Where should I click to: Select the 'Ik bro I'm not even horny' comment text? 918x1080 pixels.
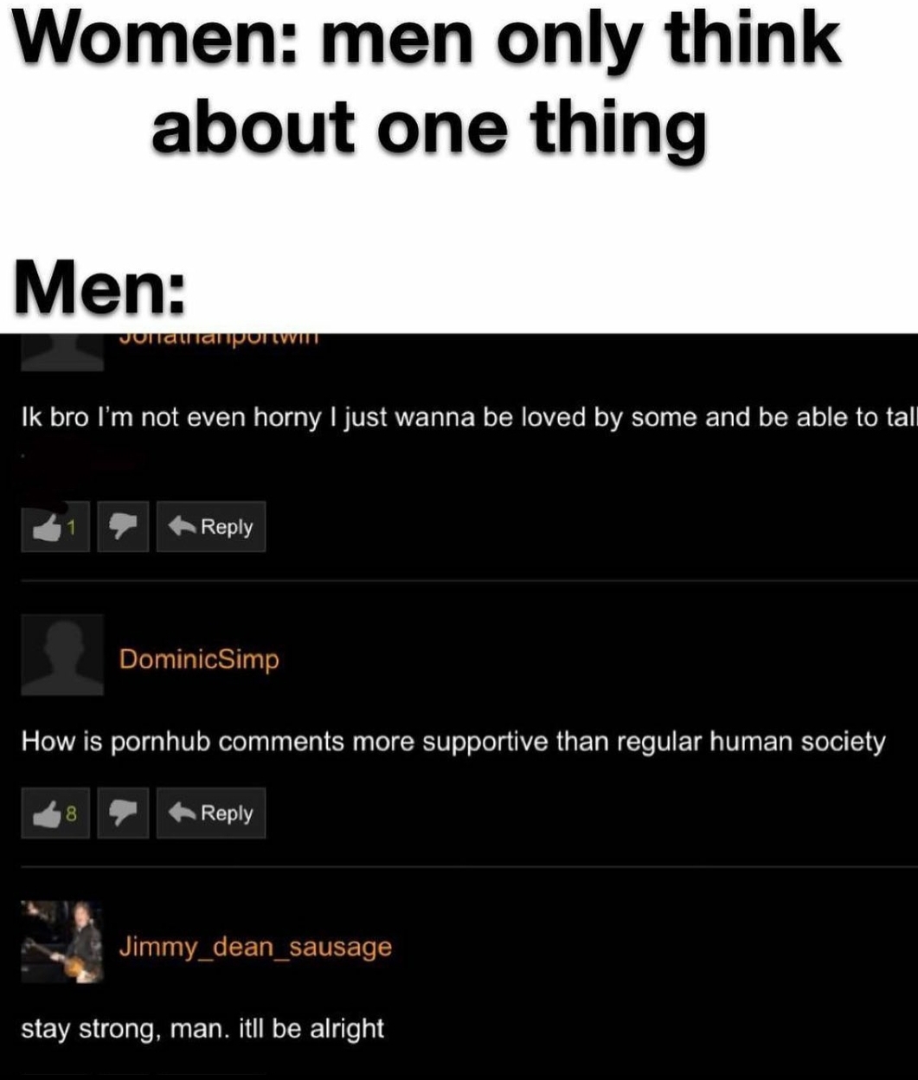(468, 418)
